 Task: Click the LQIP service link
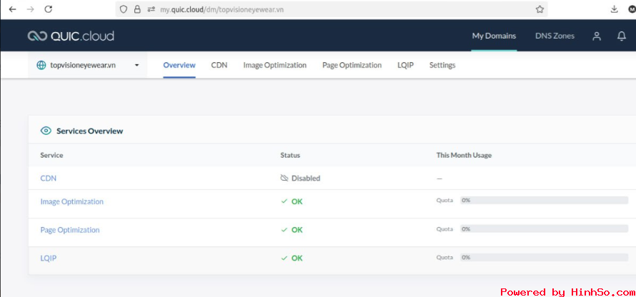click(x=48, y=258)
